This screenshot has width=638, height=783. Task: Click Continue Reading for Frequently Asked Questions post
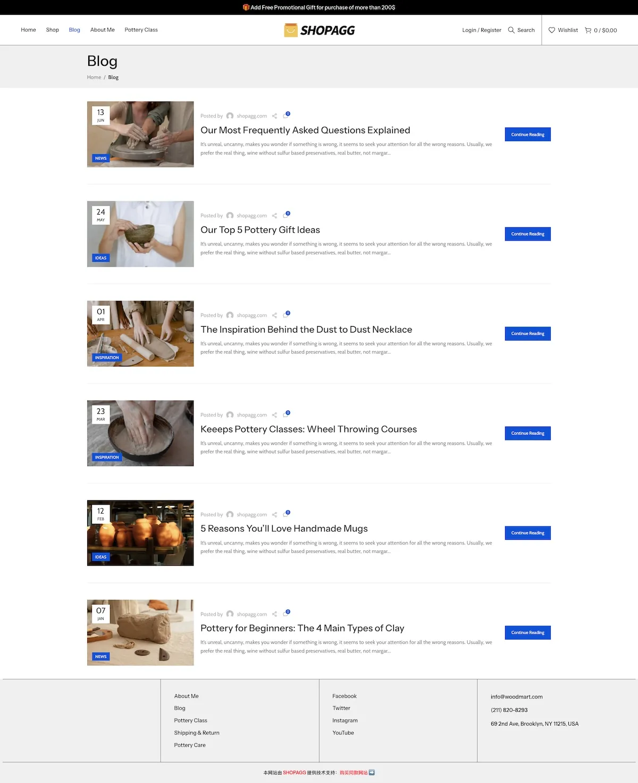pyautogui.click(x=527, y=134)
